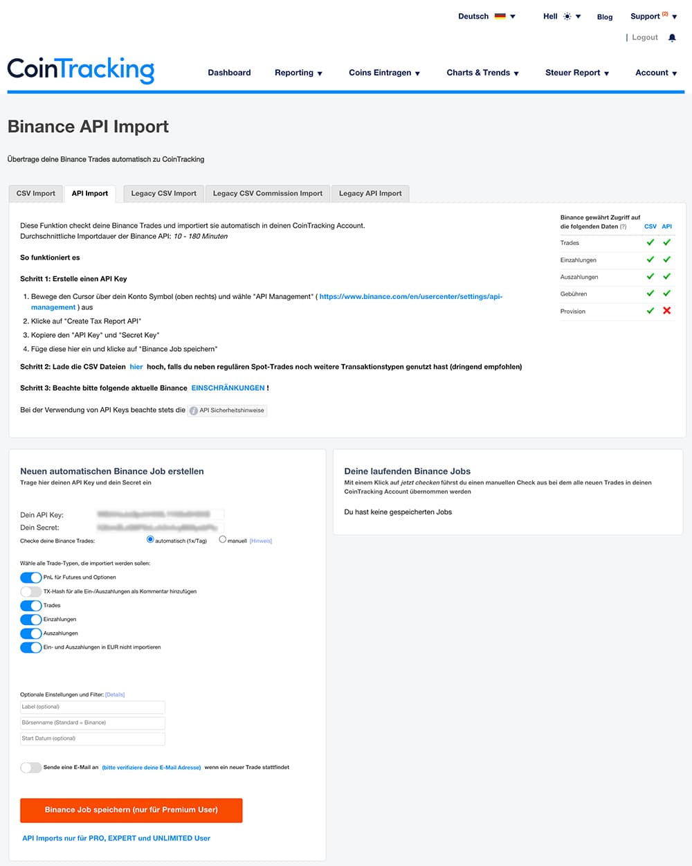Open the EINSCHRÄNKUNGEN link

tap(228, 388)
